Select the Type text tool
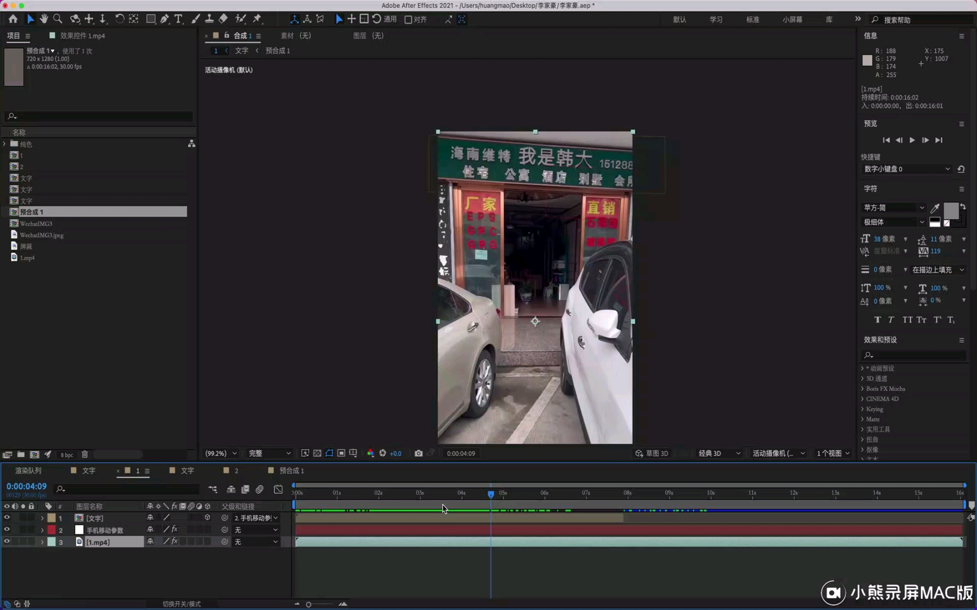This screenshot has width=977, height=610. click(179, 19)
